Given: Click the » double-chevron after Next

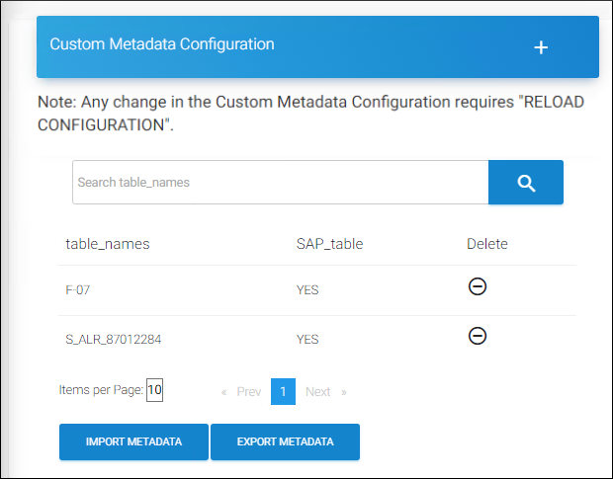Looking at the screenshot, I should (344, 392).
